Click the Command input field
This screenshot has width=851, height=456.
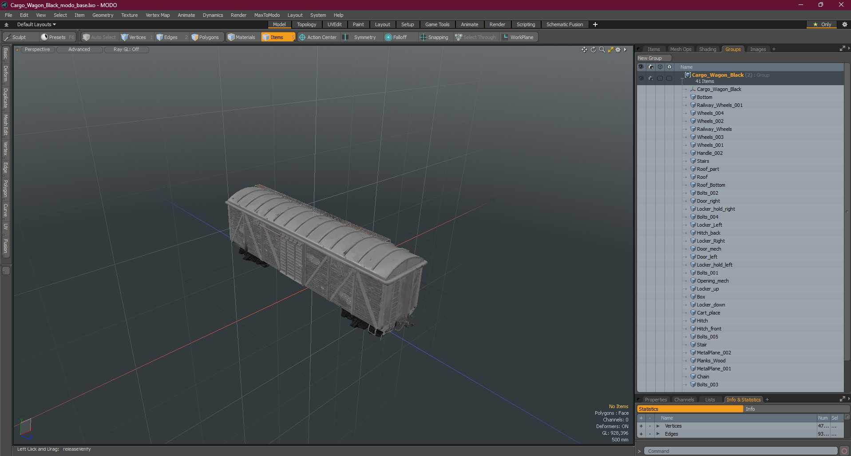click(740, 451)
